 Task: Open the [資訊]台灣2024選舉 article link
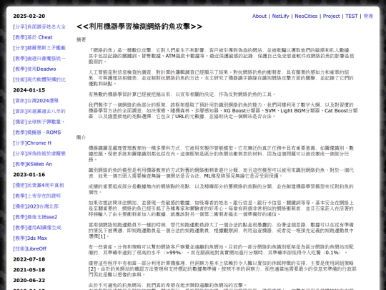(36, 101)
